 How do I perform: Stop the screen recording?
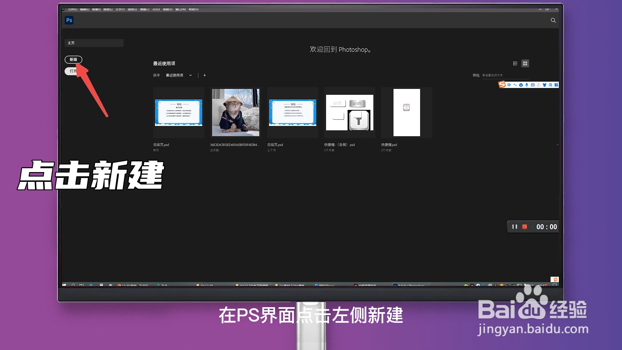tap(524, 227)
